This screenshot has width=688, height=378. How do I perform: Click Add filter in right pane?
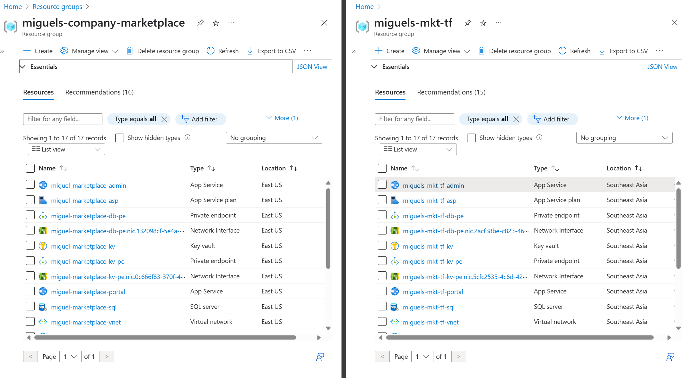click(553, 119)
